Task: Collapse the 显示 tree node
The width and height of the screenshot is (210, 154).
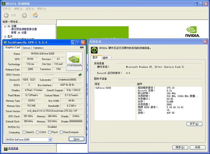Action: point(5,36)
